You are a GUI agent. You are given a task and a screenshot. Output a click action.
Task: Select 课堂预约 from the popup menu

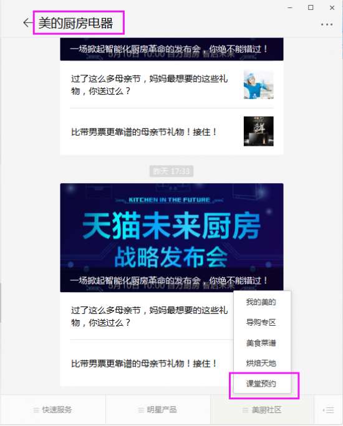[x=261, y=384]
